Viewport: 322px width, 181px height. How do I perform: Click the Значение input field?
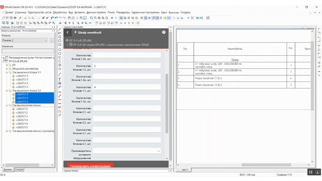[28, 50]
